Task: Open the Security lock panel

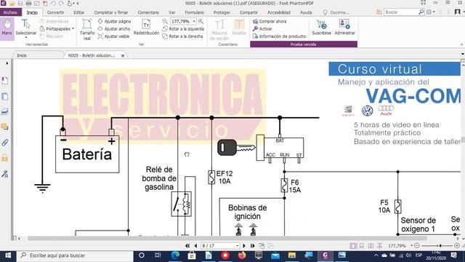Action: click(x=5, y=158)
